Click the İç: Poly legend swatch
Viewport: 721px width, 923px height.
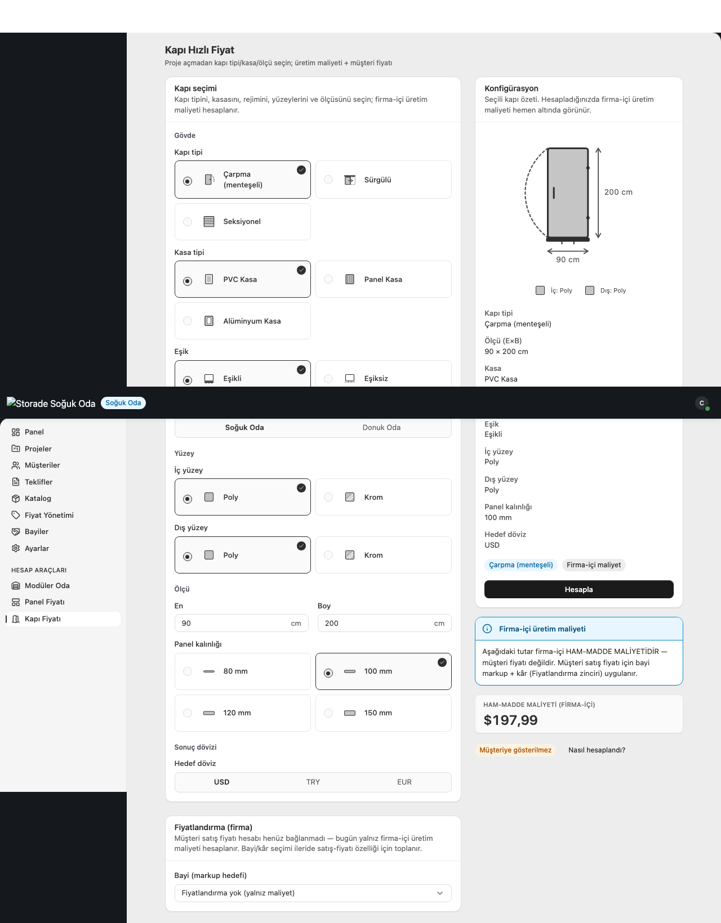[540, 290]
